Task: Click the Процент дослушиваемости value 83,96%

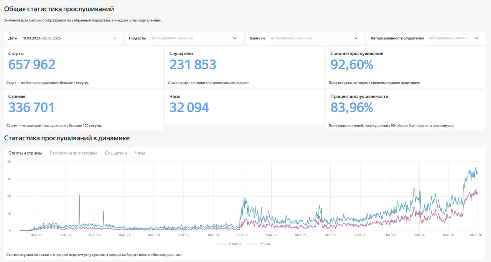Action: tap(352, 107)
